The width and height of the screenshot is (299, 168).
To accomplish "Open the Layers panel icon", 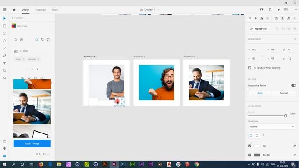I will tap(4, 148).
